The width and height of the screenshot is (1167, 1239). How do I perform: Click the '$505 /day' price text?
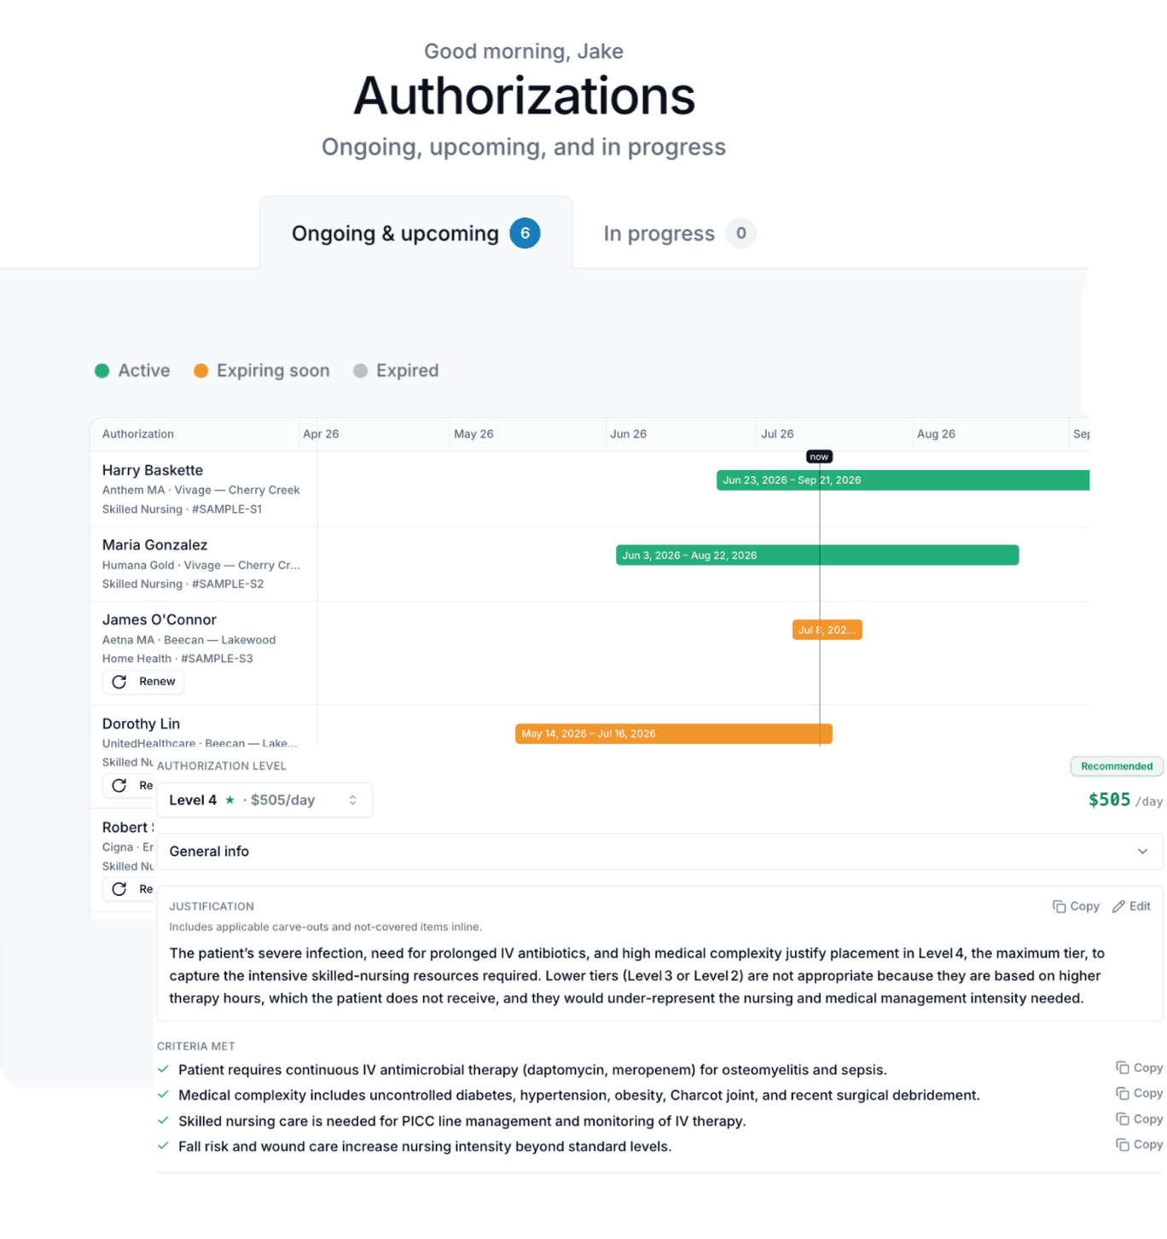click(1125, 800)
